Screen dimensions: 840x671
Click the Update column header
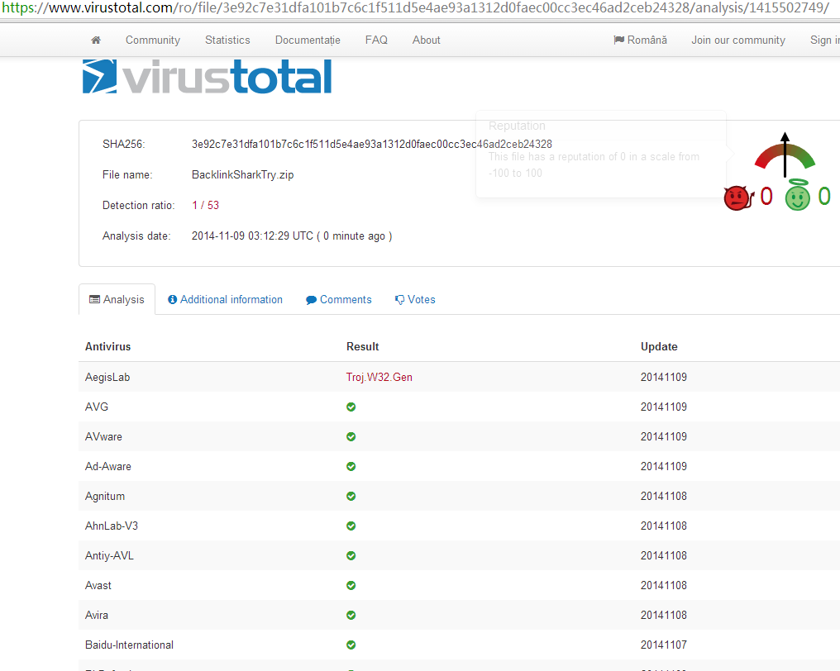pos(659,346)
